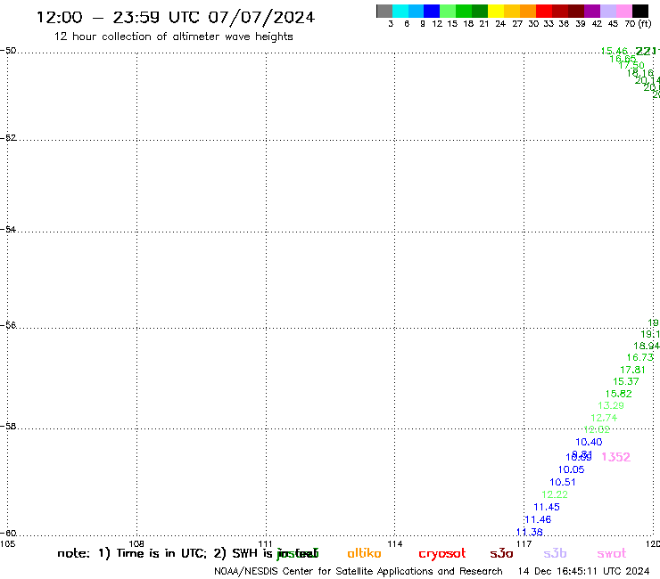This screenshot has height=579, width=660.
Task: Pick the lavender color scale swatch
Action: 608,11
